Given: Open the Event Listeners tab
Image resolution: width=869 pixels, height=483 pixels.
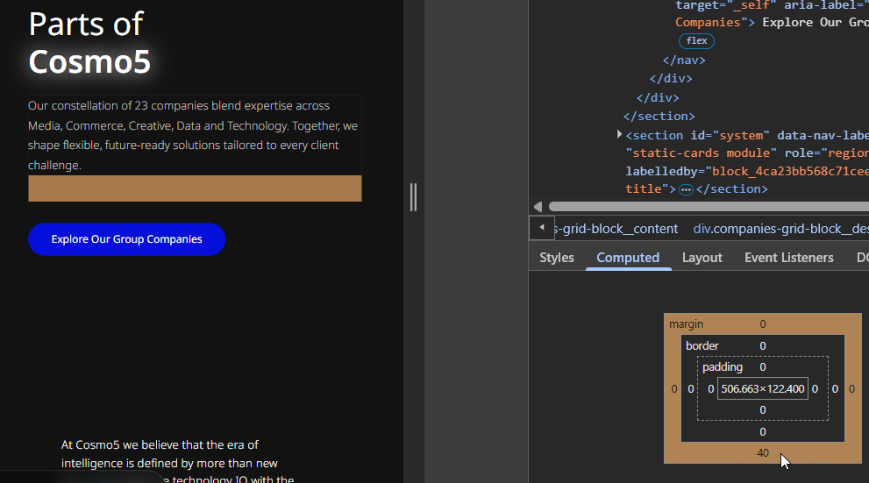Looking at the screenshot, I should (x=788, y=258).
